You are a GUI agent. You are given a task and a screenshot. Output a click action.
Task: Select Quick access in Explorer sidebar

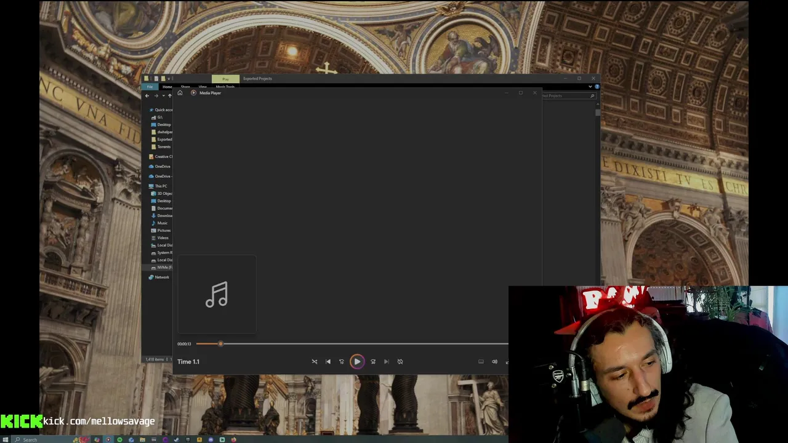pos(161,110)
